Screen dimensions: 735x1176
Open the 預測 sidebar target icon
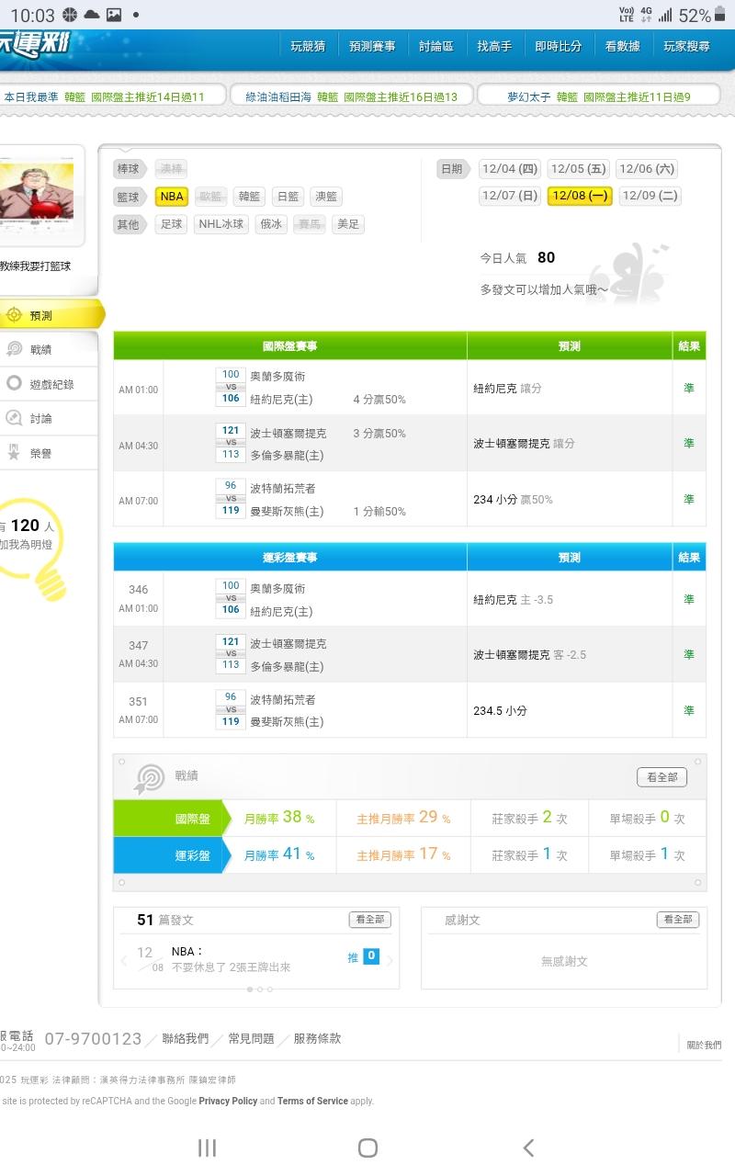pos(14,315)
